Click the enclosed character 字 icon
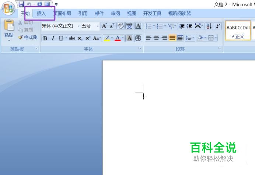The height and width of the screenshot is (175, 255). click(x=138, y=38)
